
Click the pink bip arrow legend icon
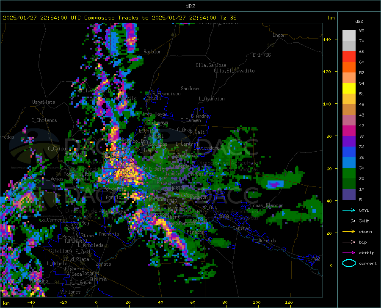tap(349, 242)
